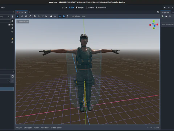Open the AssetLib workspace
Screen dimensions: 174x131
coord(101,8)
